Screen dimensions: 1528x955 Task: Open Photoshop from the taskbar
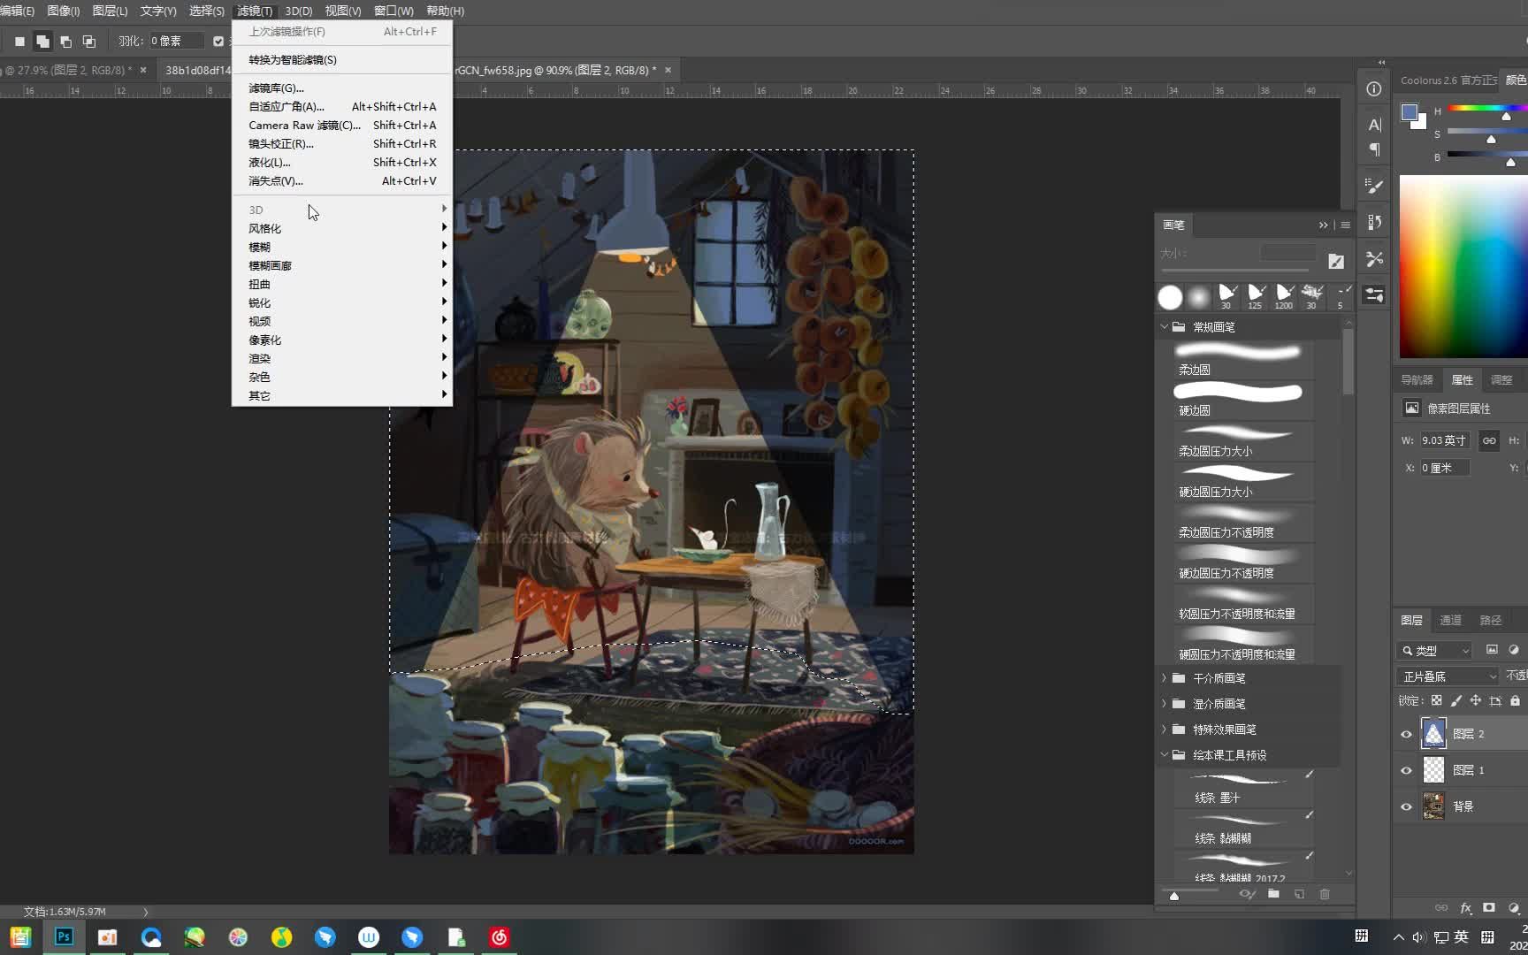point(64,936)
